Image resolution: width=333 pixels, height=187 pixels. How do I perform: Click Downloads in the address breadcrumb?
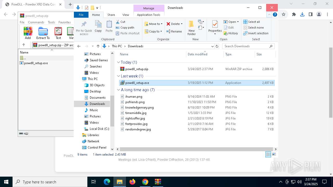pos(136,46)
